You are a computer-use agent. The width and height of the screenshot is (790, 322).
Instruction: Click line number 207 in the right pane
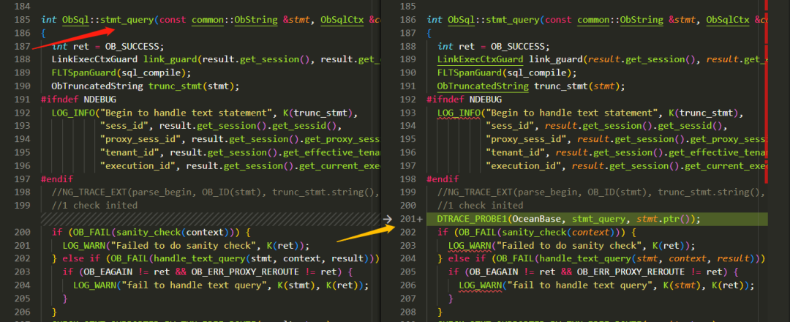click(407, 299)
